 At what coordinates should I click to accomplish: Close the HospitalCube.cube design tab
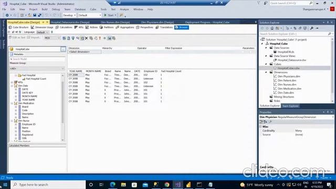[47, 22]
